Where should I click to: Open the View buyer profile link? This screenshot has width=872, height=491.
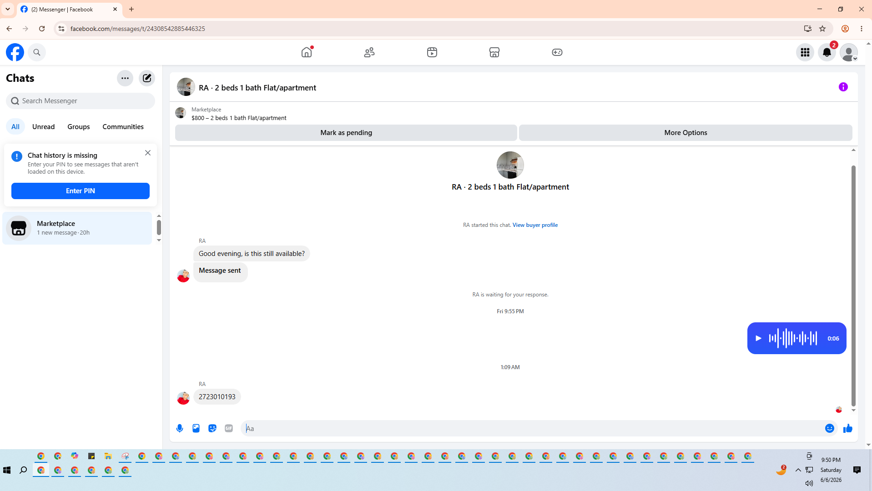(535, 225)
